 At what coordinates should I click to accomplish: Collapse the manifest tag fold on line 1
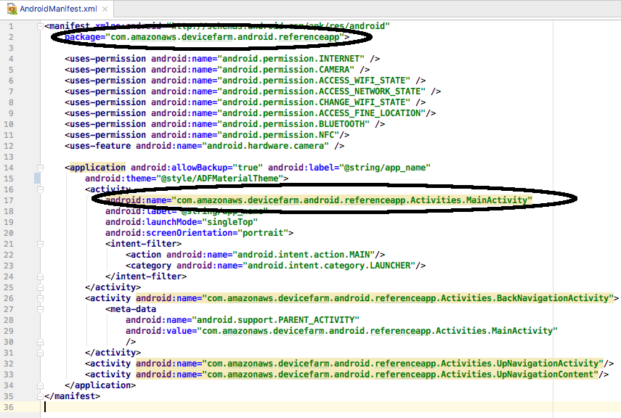point(40,27)
